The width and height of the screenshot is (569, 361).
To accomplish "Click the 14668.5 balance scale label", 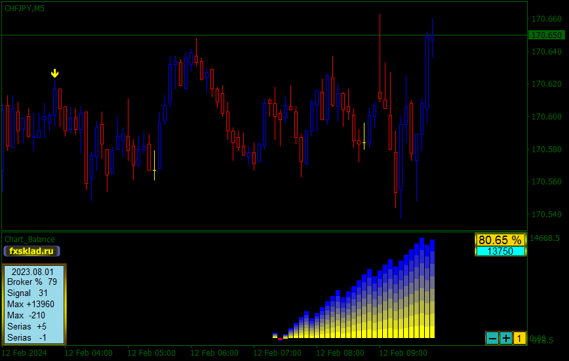I will (545, 238).
